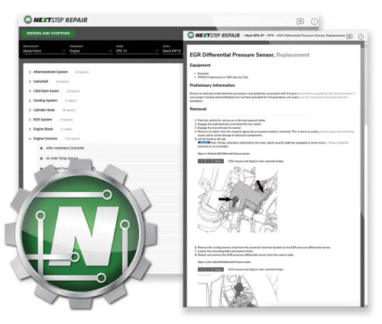Select the Repairs and Symptoms tab
Image resolution: width=382 pixels, height=324 pixels.
(x=48, y=34)
